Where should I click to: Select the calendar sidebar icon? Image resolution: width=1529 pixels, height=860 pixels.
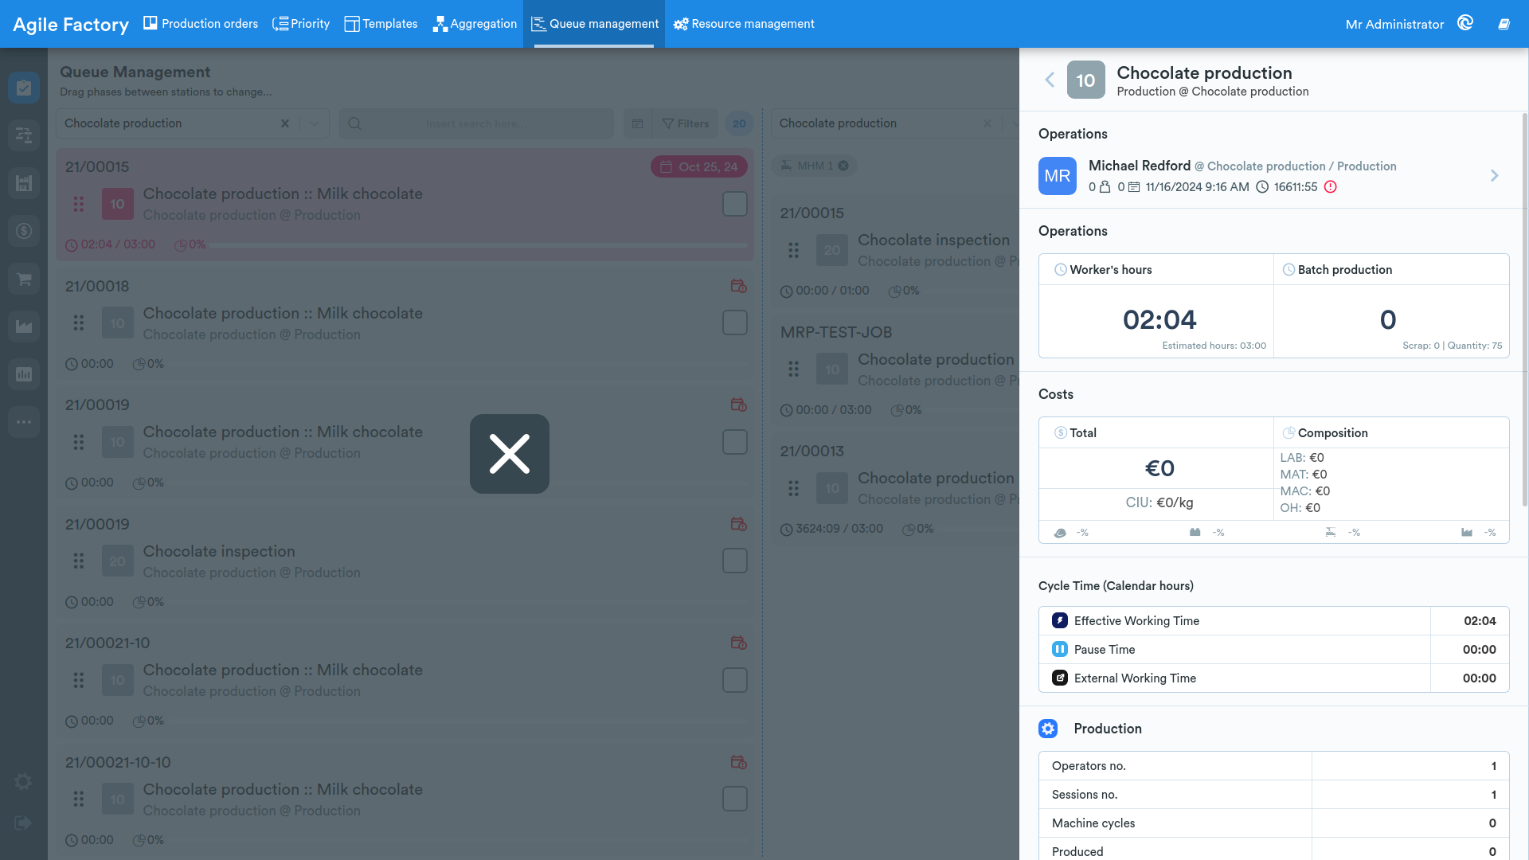[x=24, y=183]
